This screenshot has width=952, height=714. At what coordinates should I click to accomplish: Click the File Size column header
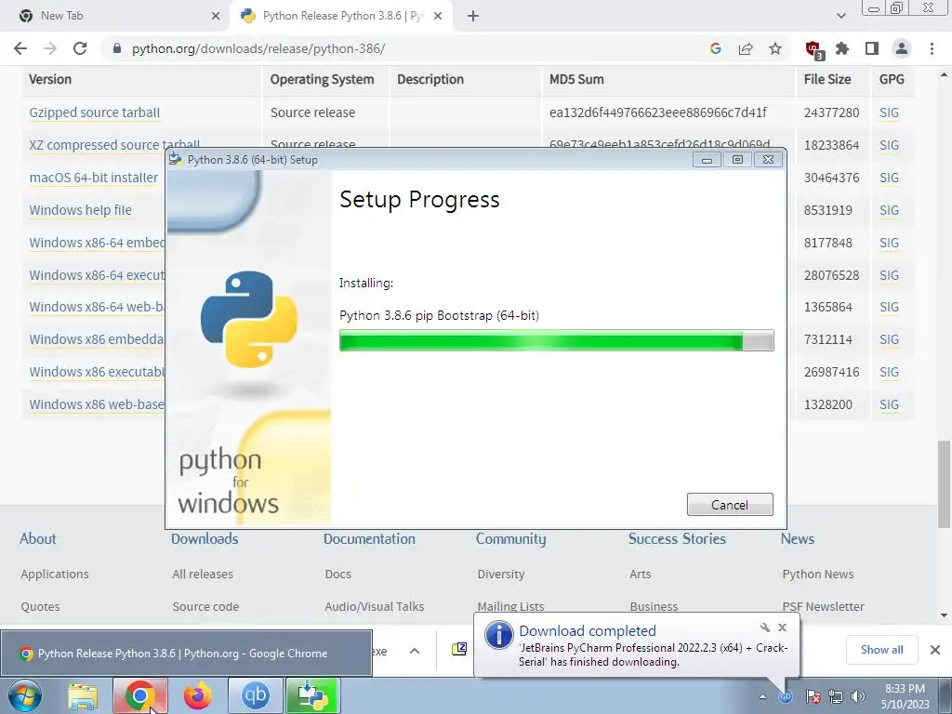click(x=826, y=80)
